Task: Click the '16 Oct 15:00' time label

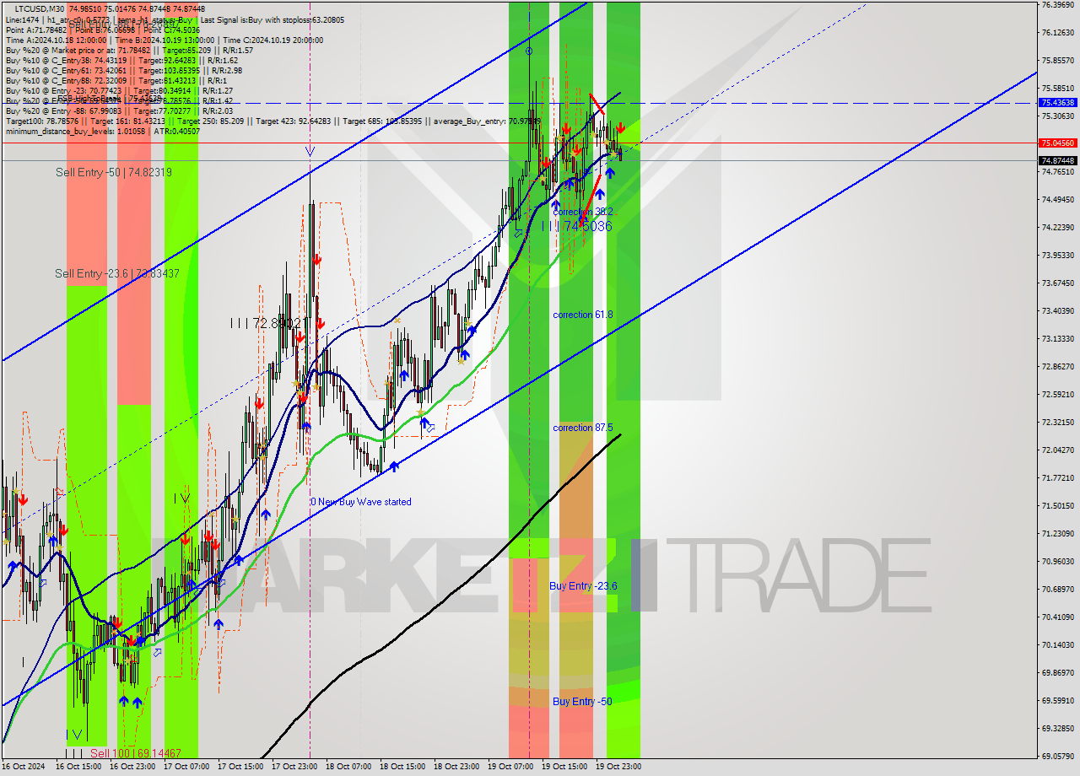Action: [x=78, y=767]
